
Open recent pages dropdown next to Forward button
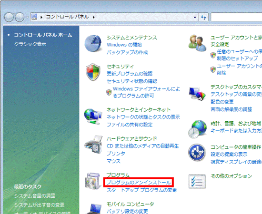click(x=27, y=17)
